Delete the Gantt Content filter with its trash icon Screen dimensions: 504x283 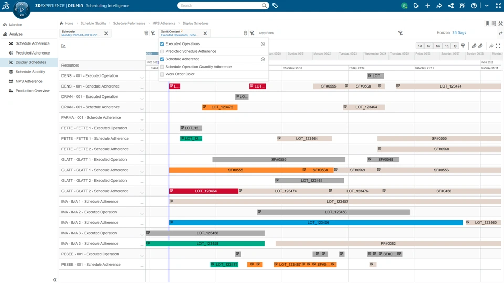[245, 33]
